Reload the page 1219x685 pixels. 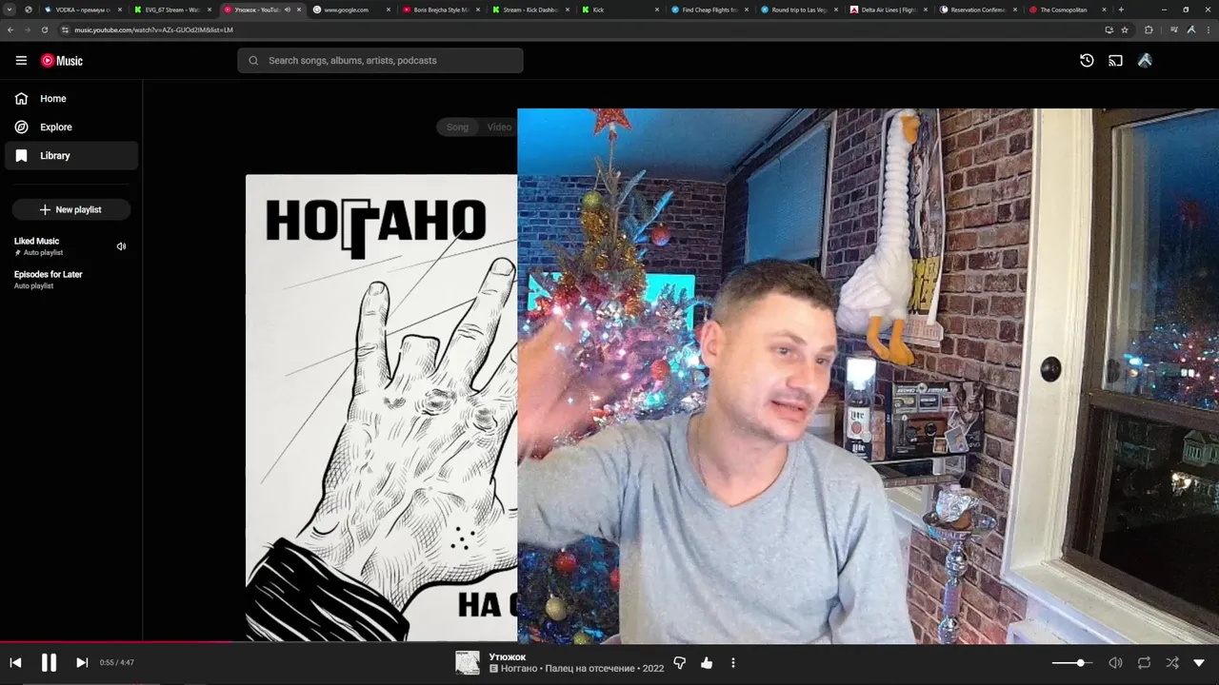(44, 29)
